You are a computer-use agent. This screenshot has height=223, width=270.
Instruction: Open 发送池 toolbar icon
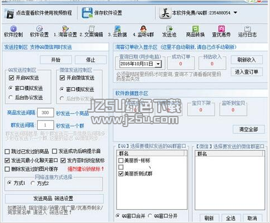[x=169, y=29]
